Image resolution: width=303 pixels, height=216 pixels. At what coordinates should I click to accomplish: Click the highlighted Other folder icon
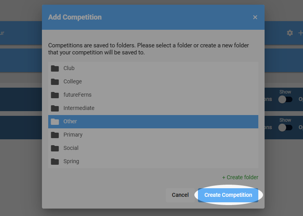point(55,121)
